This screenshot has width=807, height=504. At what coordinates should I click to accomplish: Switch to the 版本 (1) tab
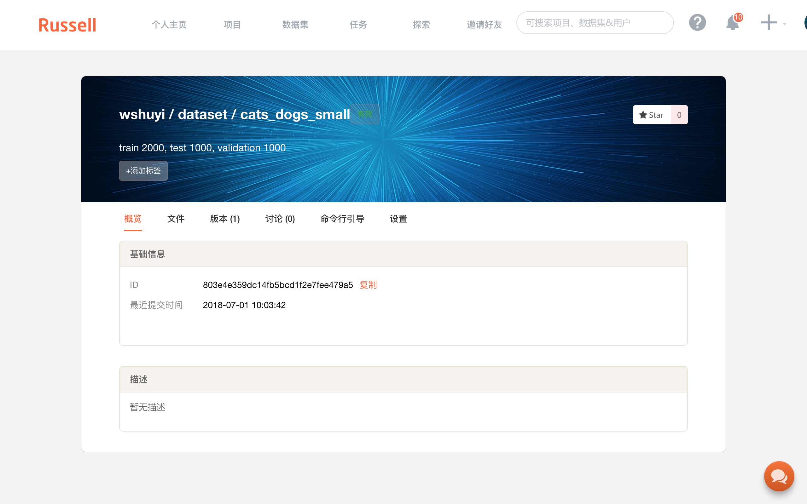point(225,219)
